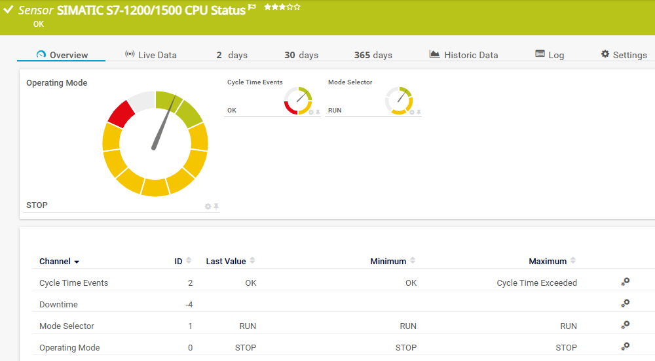Screen dimensions: 655x361
Task: Open Cycle Time Events gauge settings gear
Action: point(310,112)
